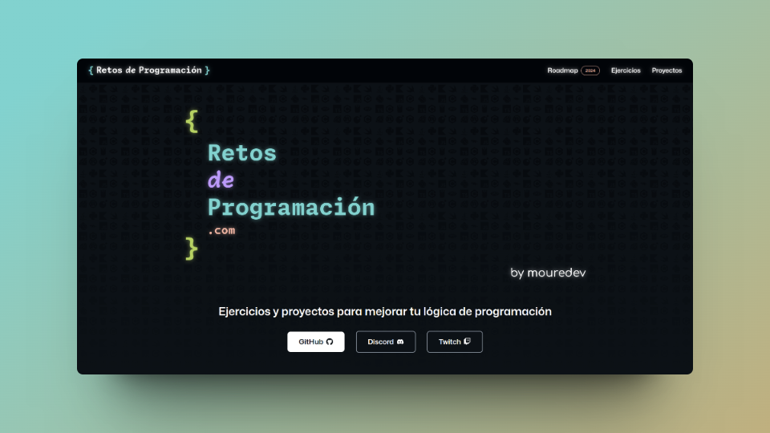The image size is (770, 433).
Task: Open the GitHub button
Action: click(316, 342)
